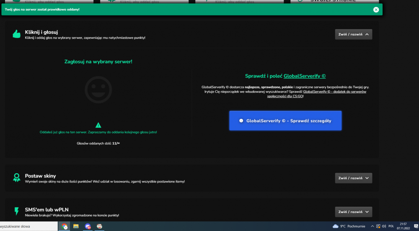
Task: Focus the Windows taskbar search field
Action: pos(28,226)
